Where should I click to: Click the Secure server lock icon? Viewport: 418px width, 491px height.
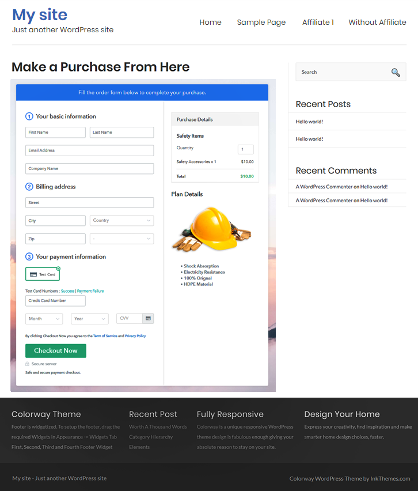27,364
